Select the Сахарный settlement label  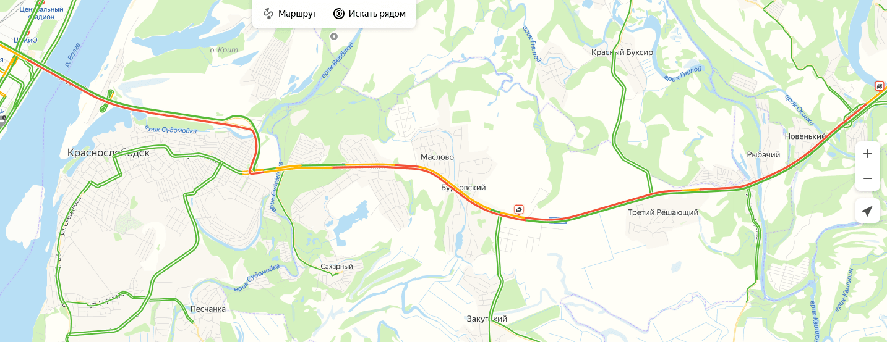click(x=336, y=266)
